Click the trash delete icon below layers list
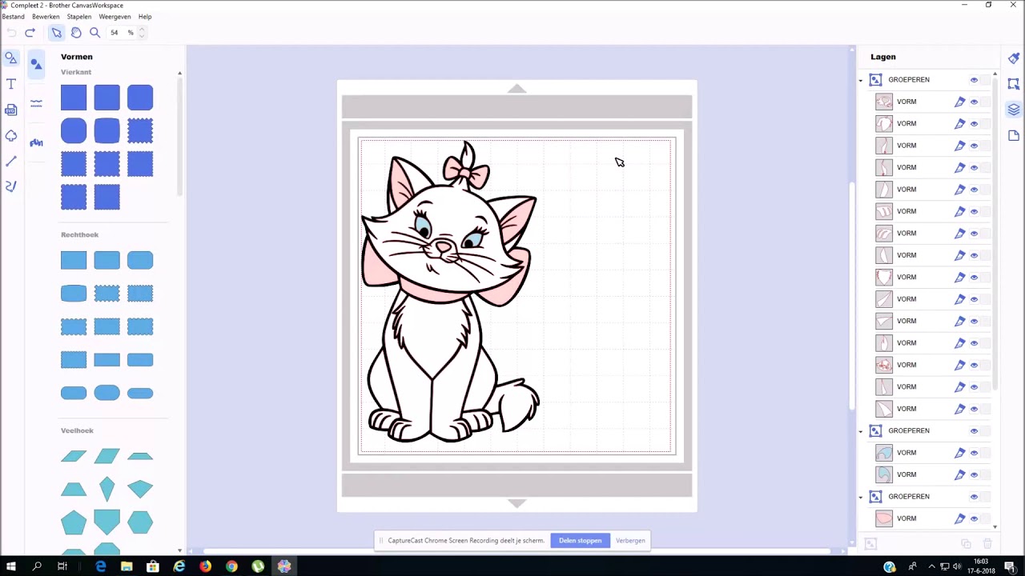Image resolution: width=1025 pixels, height=576 pixels. click(987, 544)
